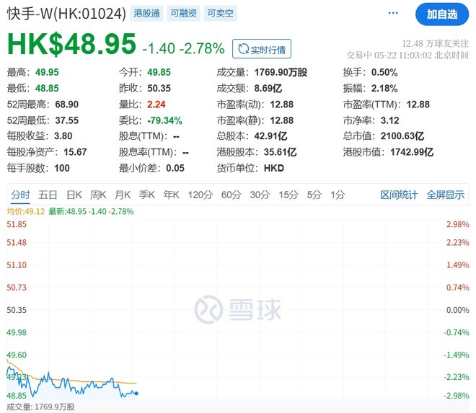This screenshot has height=413, width=476.
Task: Add the stock via 加自选 button
Action: coord(441,14)
